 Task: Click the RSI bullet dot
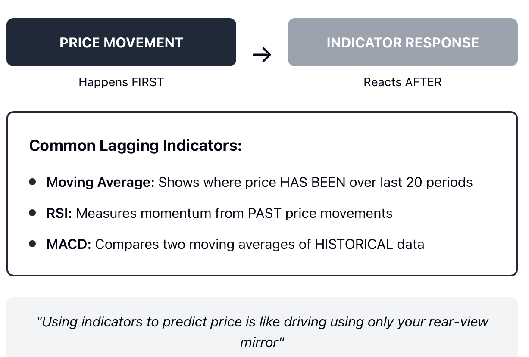tap(32, 213)
